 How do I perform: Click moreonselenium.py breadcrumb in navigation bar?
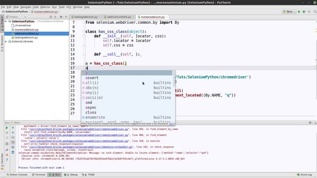click(45, 12)
